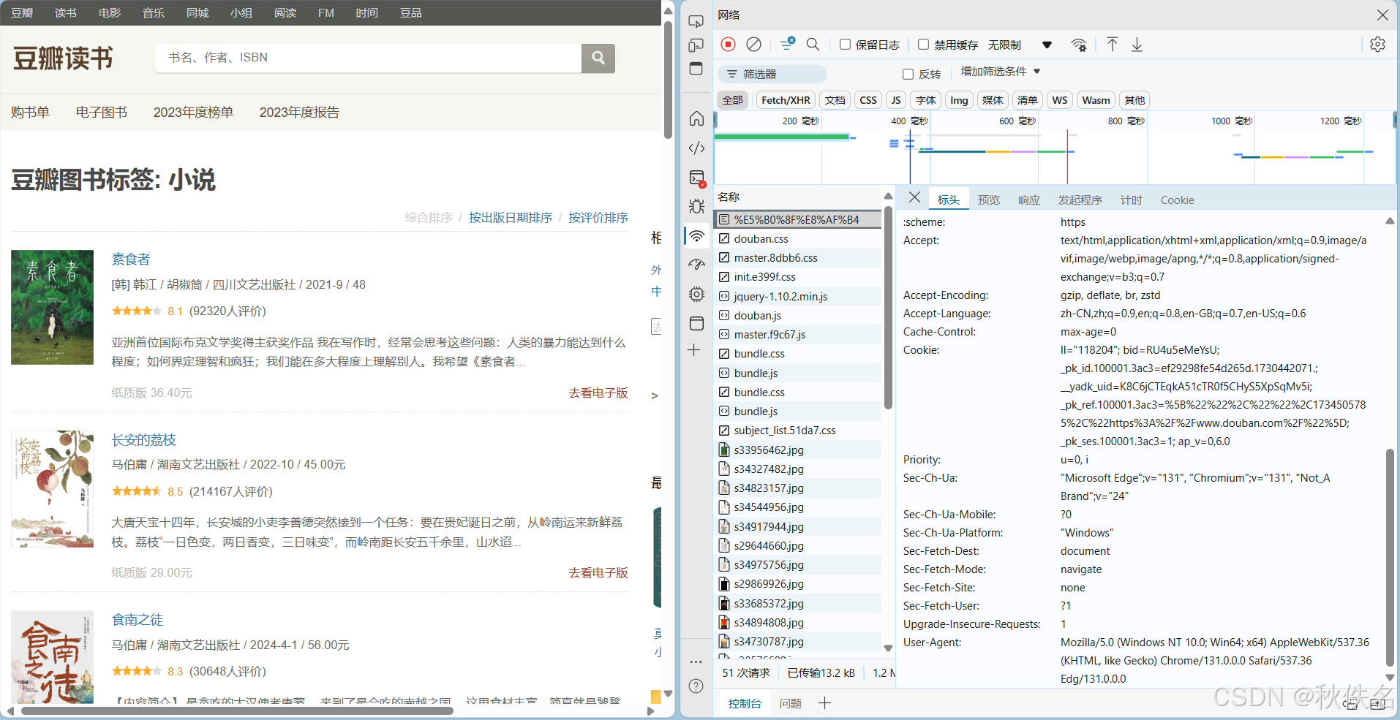This screenshot has height=720, width=1400.
Task: Click the Douban book search magnifier button
Action: (x=598, y=58)
